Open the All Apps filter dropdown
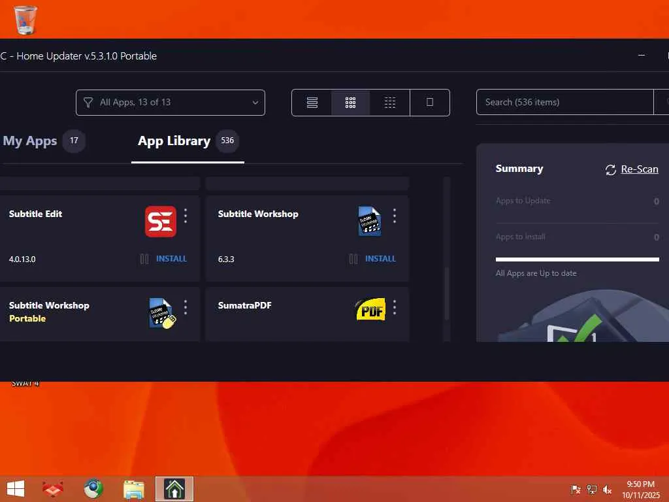The width and height of the screenshot is (669, 502). tap(171, 103)
